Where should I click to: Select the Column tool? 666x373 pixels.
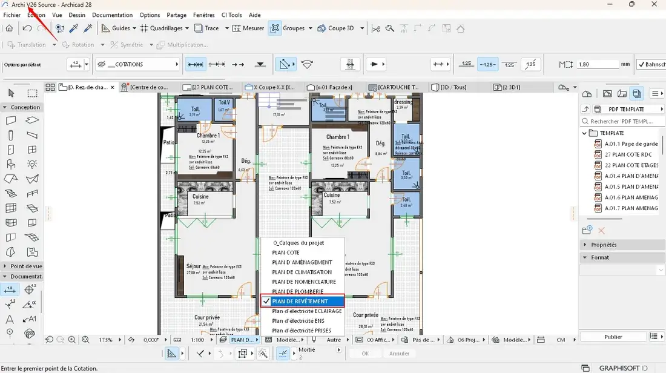tap(11, 135)
